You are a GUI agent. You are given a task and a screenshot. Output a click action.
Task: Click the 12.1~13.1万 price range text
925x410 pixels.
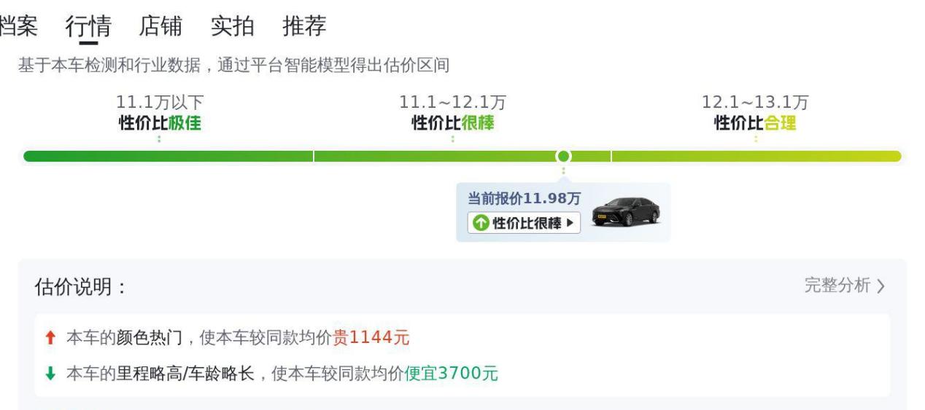755,103
